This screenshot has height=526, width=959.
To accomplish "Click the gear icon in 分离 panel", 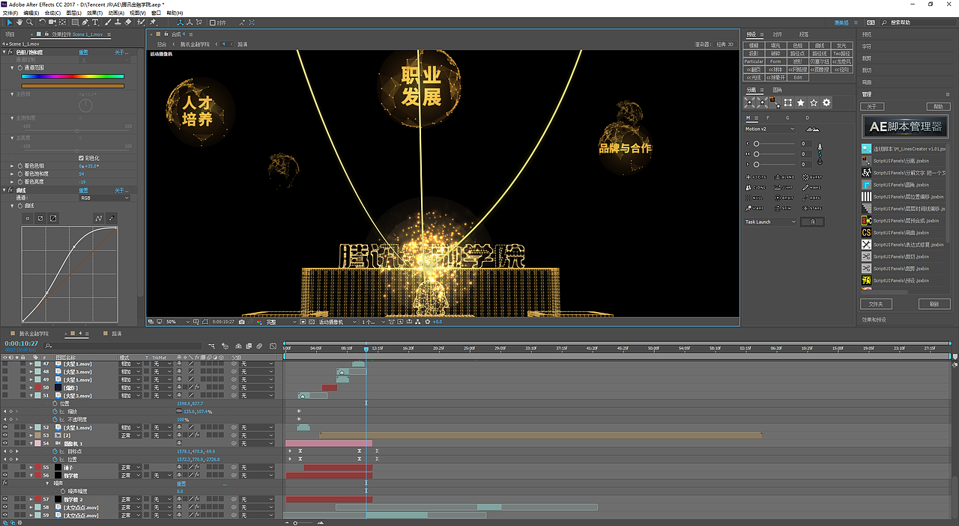I will pyautogui.click(x=826, y=103).
